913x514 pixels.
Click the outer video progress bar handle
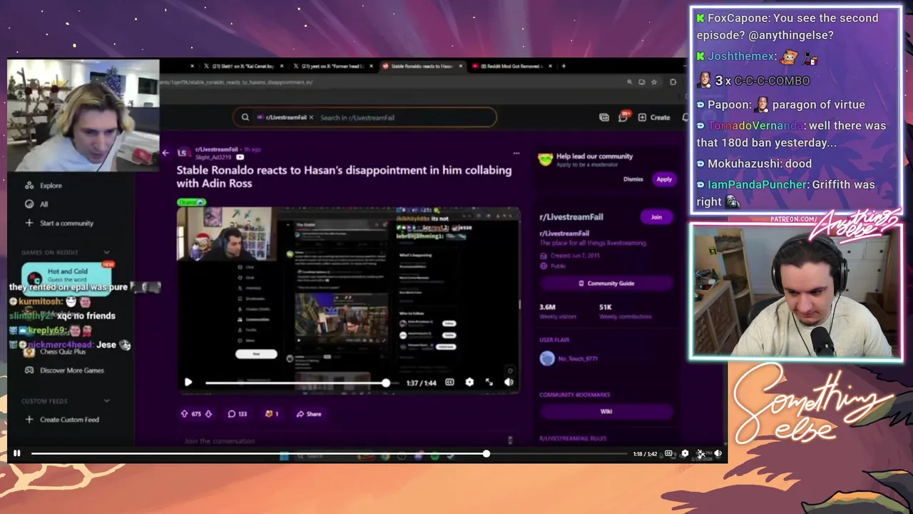tap(486, 453)
